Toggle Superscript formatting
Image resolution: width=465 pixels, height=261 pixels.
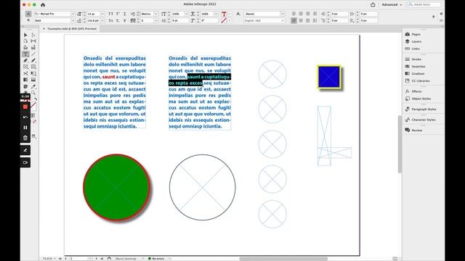click(x=118, y=14)
